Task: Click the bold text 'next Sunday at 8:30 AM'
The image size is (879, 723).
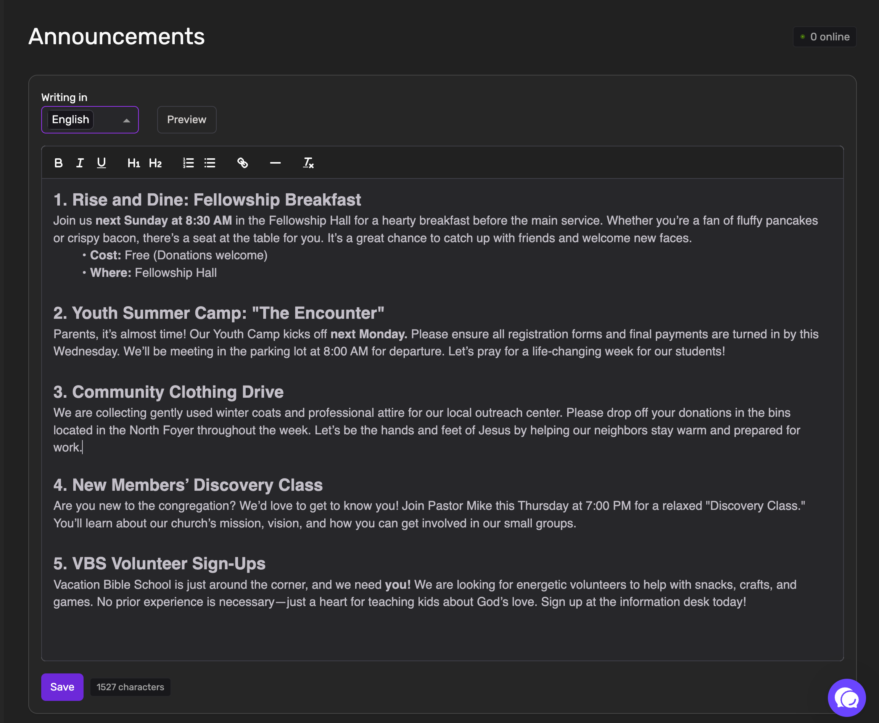Action: [x=164, y=221]
